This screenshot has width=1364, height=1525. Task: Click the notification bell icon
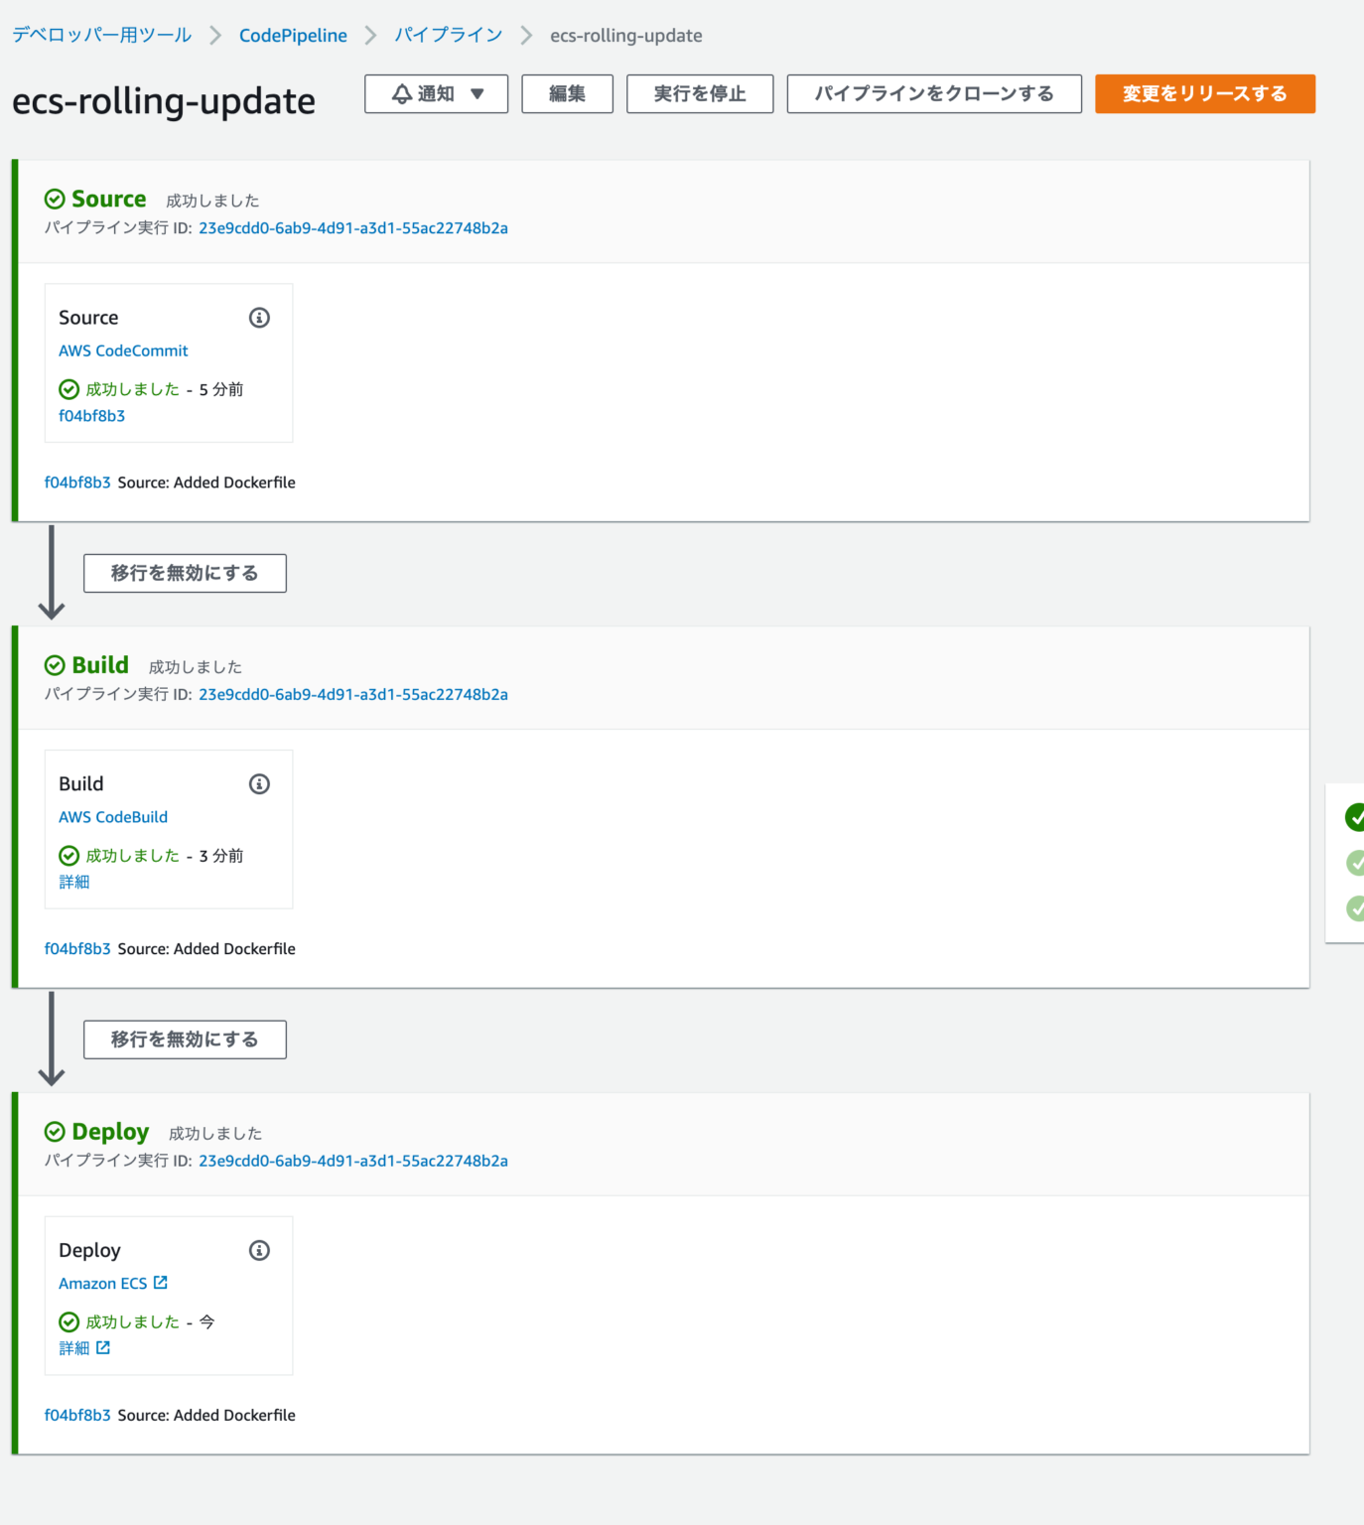pos(401,93)
